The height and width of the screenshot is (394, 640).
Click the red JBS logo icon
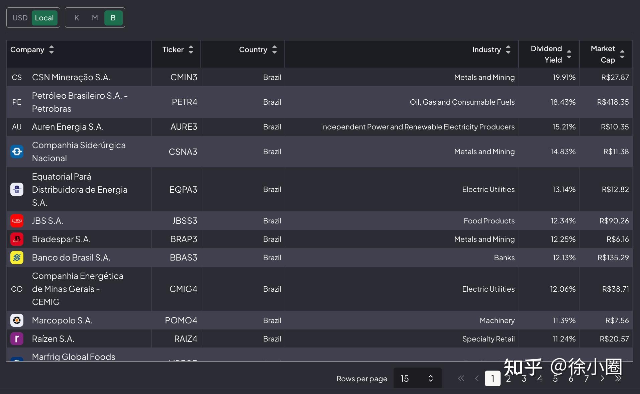pos(17,221)
